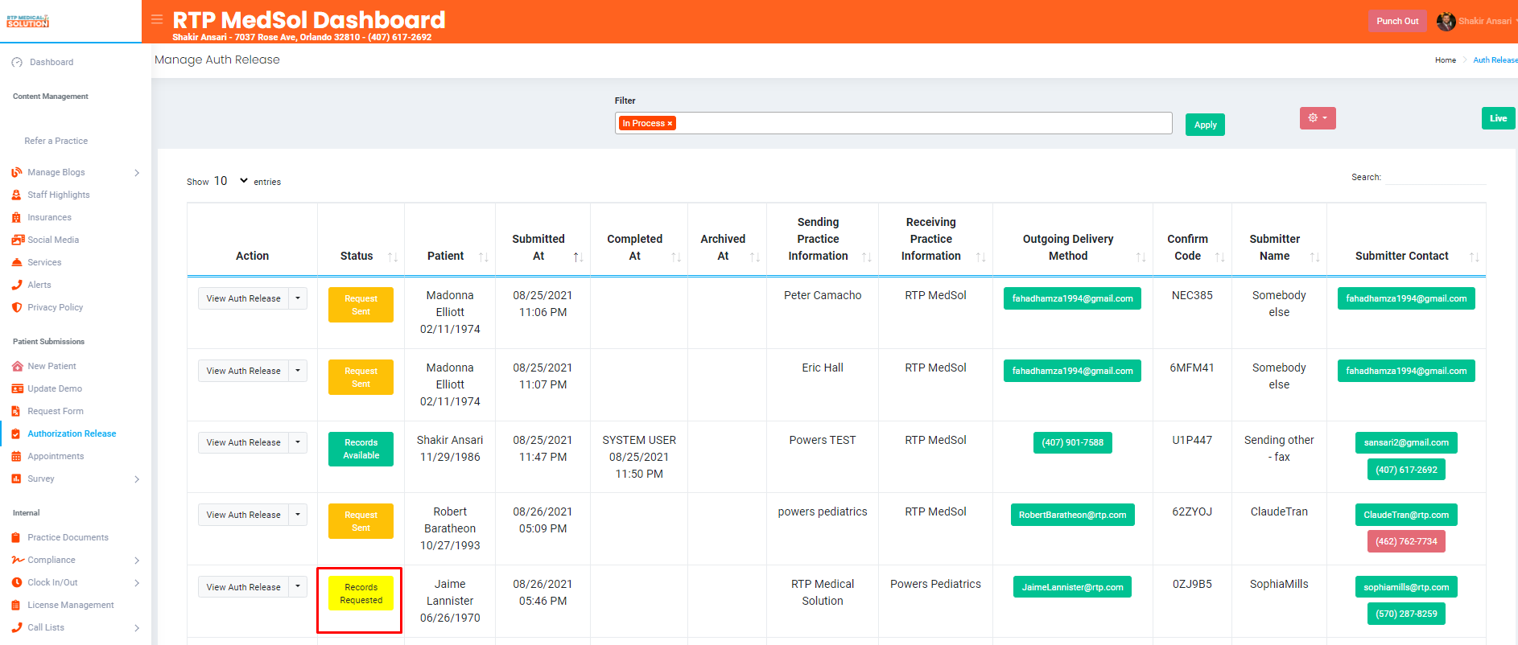The height and width of the screenshot is (645, 1518).
Task: Click the Alerts phone icon
Action: click(17, 285)
